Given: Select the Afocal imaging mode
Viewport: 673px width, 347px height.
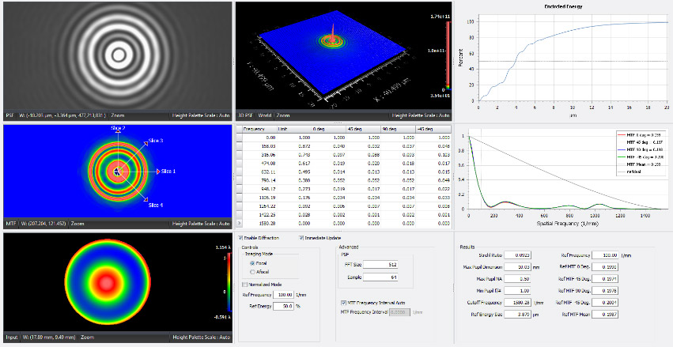Looking at the screenshot, I should [x=252, y=271].
